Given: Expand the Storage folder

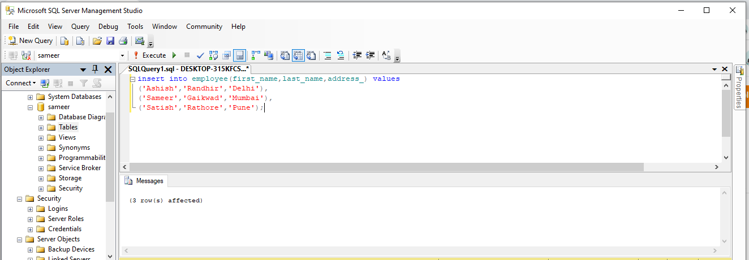Looking at the screenshot, I should 41,178.
